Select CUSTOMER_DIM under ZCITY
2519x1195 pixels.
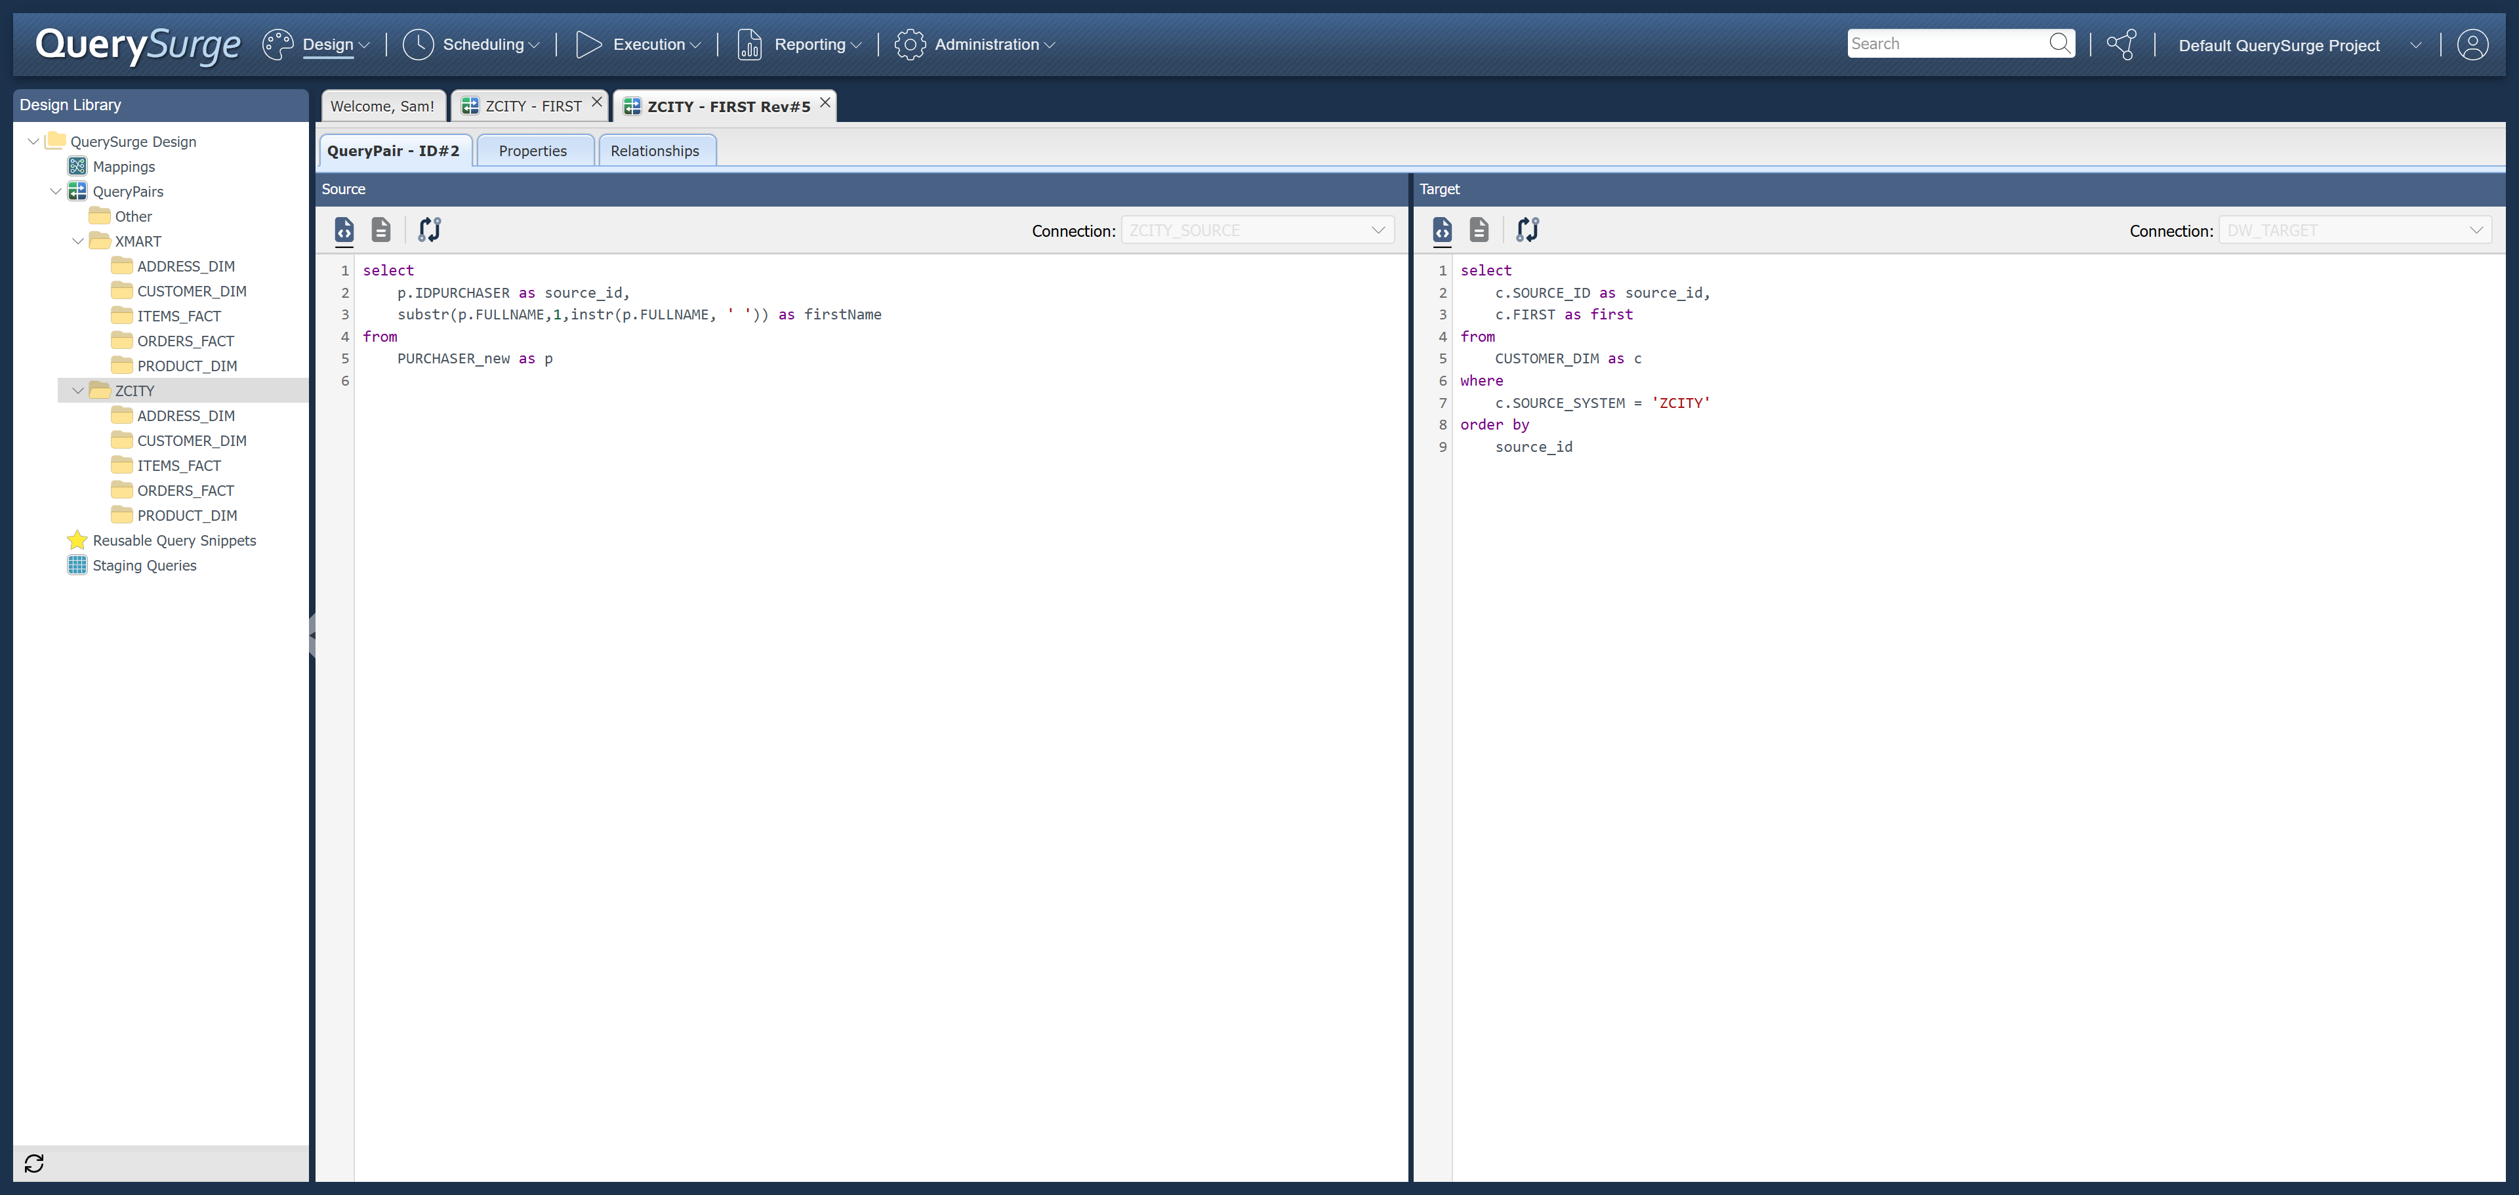pos(192,441)
